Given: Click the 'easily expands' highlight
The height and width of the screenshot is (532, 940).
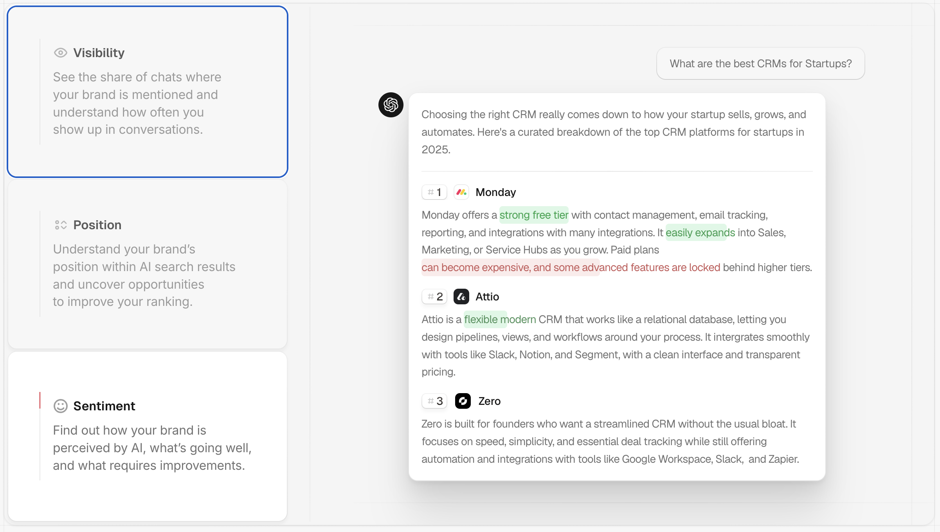Looking at the screenshot, I should [x=700, y=232].
